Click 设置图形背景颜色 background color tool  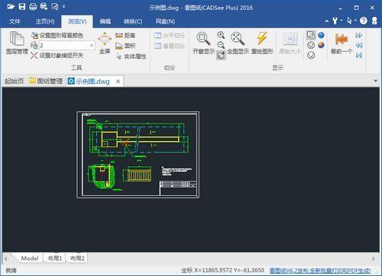(x=57, y=35)
